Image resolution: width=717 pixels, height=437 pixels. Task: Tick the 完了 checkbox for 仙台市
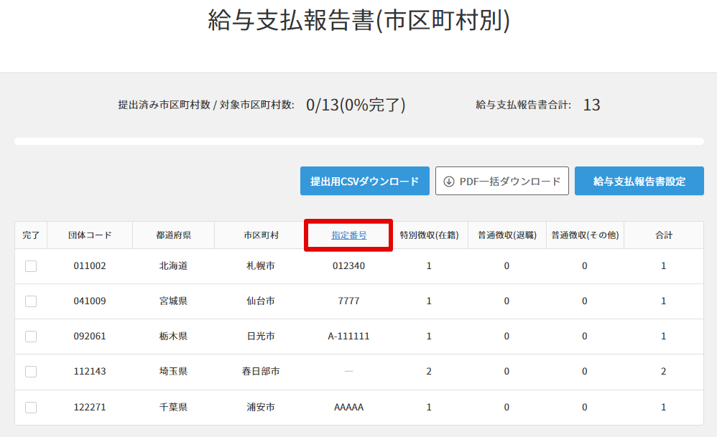pyautogui.click(x=31, y=301)
